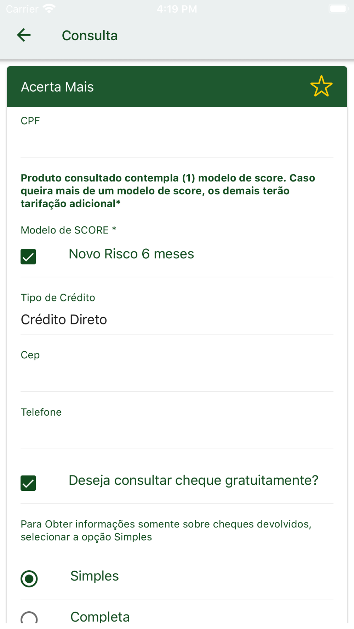Image resolution: width=354 pixels, height=629 pixels.
Task: Click the Crédito Direto value
Action: click(64, 319)
